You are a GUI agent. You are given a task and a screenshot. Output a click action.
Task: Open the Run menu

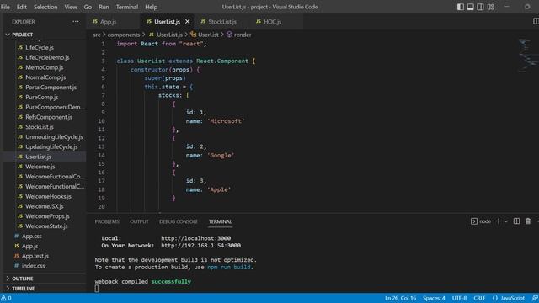coord(104,7)
